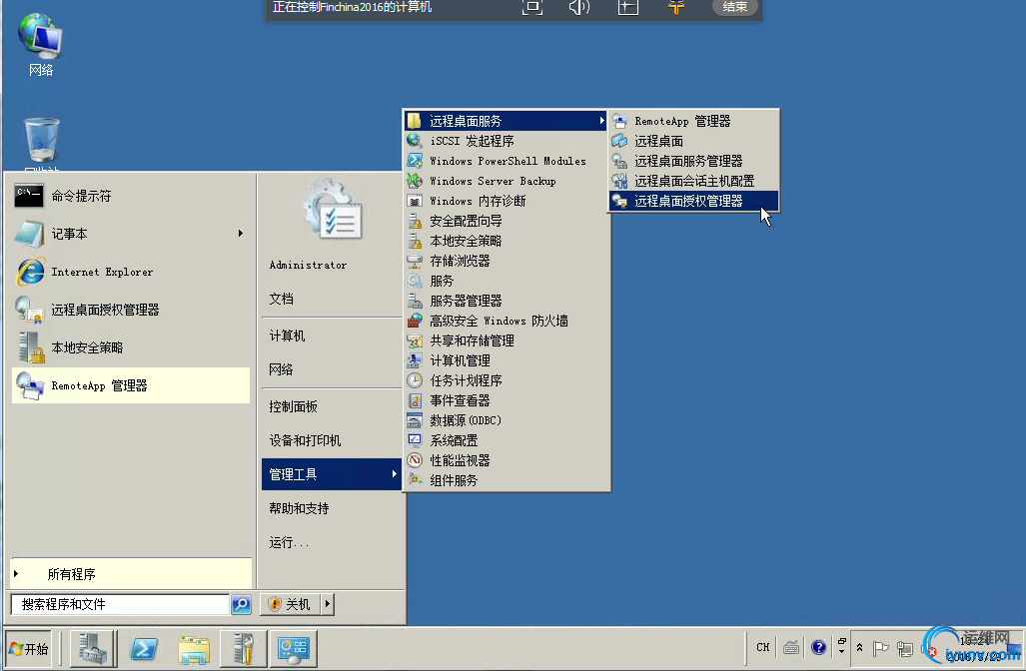Launch PowerShell from the taskbar
Image resolution: width=1026 pixels, height=671 pixels.
tap(143, 649)
